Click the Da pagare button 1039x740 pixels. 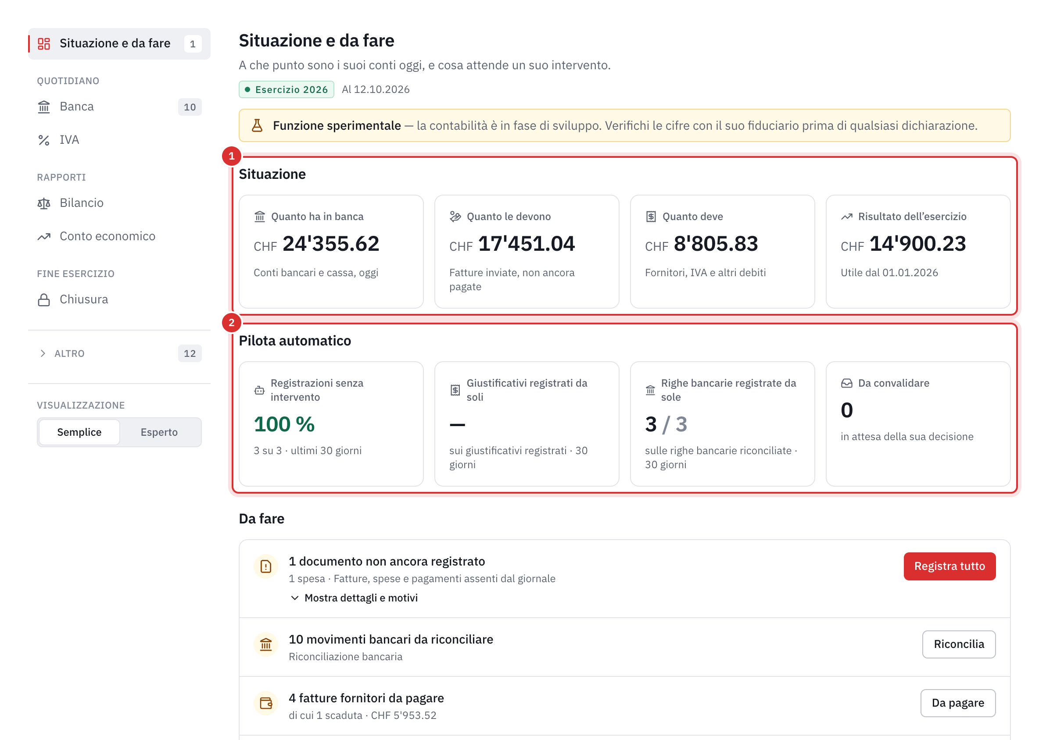click(x=958, y=703)
